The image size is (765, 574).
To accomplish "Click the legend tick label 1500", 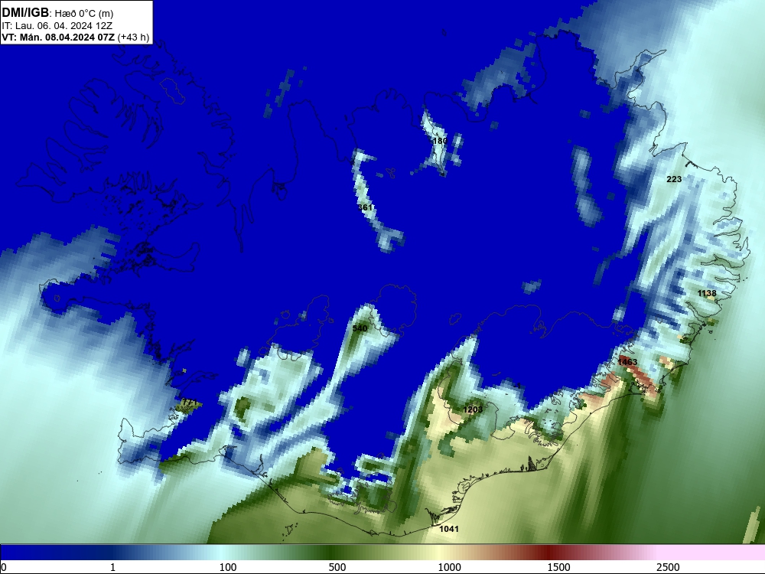I will pyautogui.click(x=558, y=567).
